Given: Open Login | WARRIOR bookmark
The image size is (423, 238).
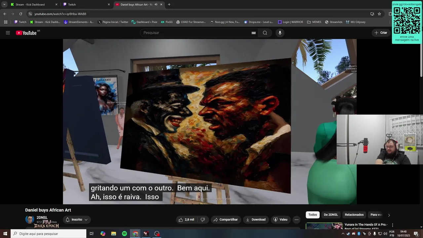Looking at the screenshot, I should (290, 22).
